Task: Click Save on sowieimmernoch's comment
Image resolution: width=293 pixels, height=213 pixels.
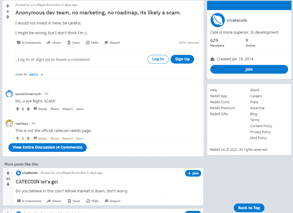Action: 80,109
